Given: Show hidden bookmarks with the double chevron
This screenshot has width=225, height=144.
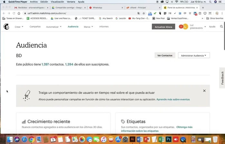Looking at the screenshot, I should [x=202, y=18].
